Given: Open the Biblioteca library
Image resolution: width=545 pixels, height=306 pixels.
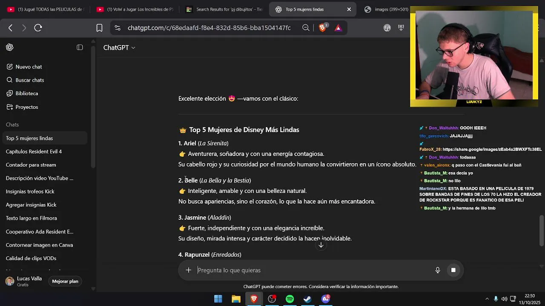Looking at the screenshot, I should [45, 93].
